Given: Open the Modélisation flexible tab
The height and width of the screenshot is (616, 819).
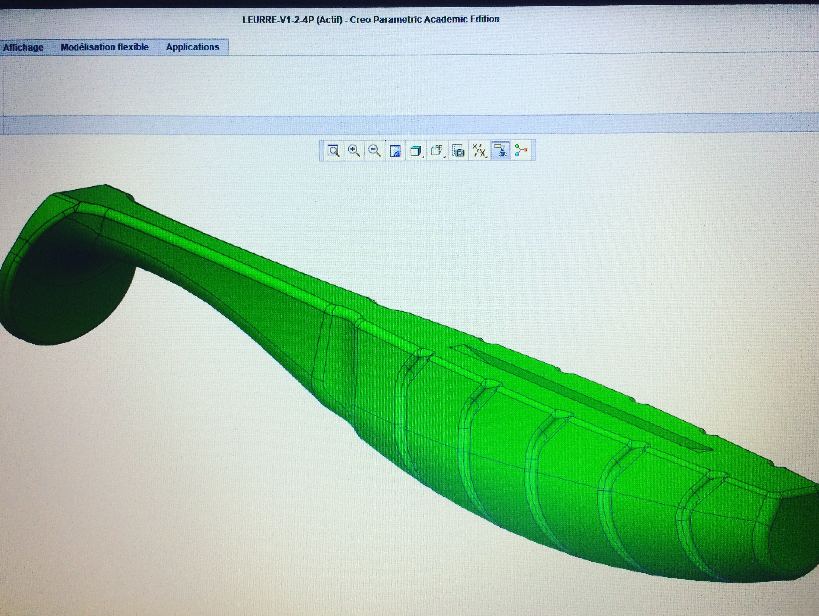Looking at the screenshot, I should point(105,47).
